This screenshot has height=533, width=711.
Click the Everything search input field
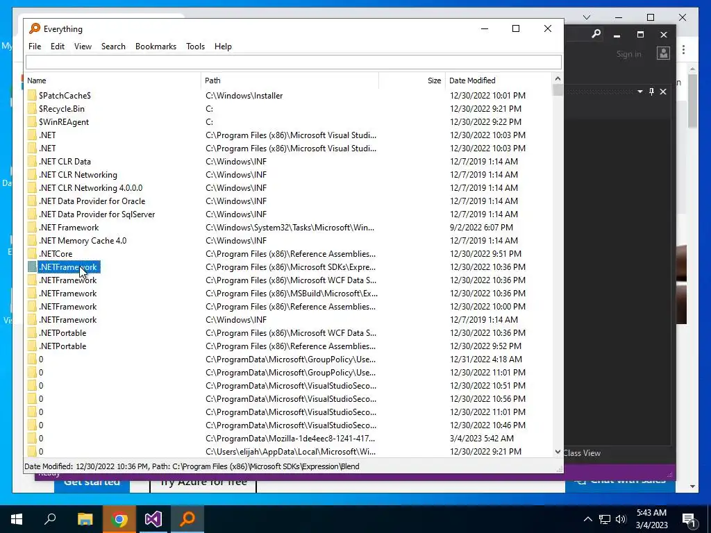(x=294, y=62)
